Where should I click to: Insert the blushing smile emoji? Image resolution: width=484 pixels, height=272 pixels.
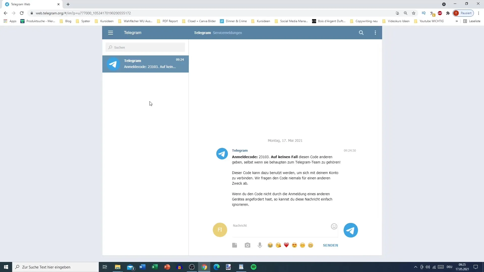302,245
